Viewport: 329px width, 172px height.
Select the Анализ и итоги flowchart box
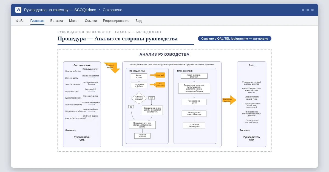click(139, 76)
